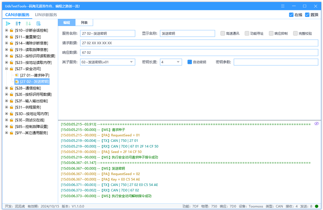The height and width of the screenshot is (210, 323).
Task: Expand the $10 诊断会话控制 node
Action: 6,31
